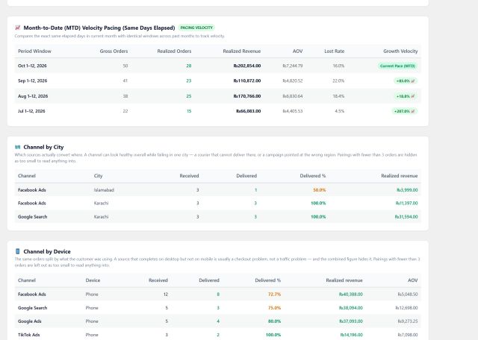The width and height of the screenshot is (478, 340).
Task: Click AOV value Rs7,244.79
Action: point(293,66)
